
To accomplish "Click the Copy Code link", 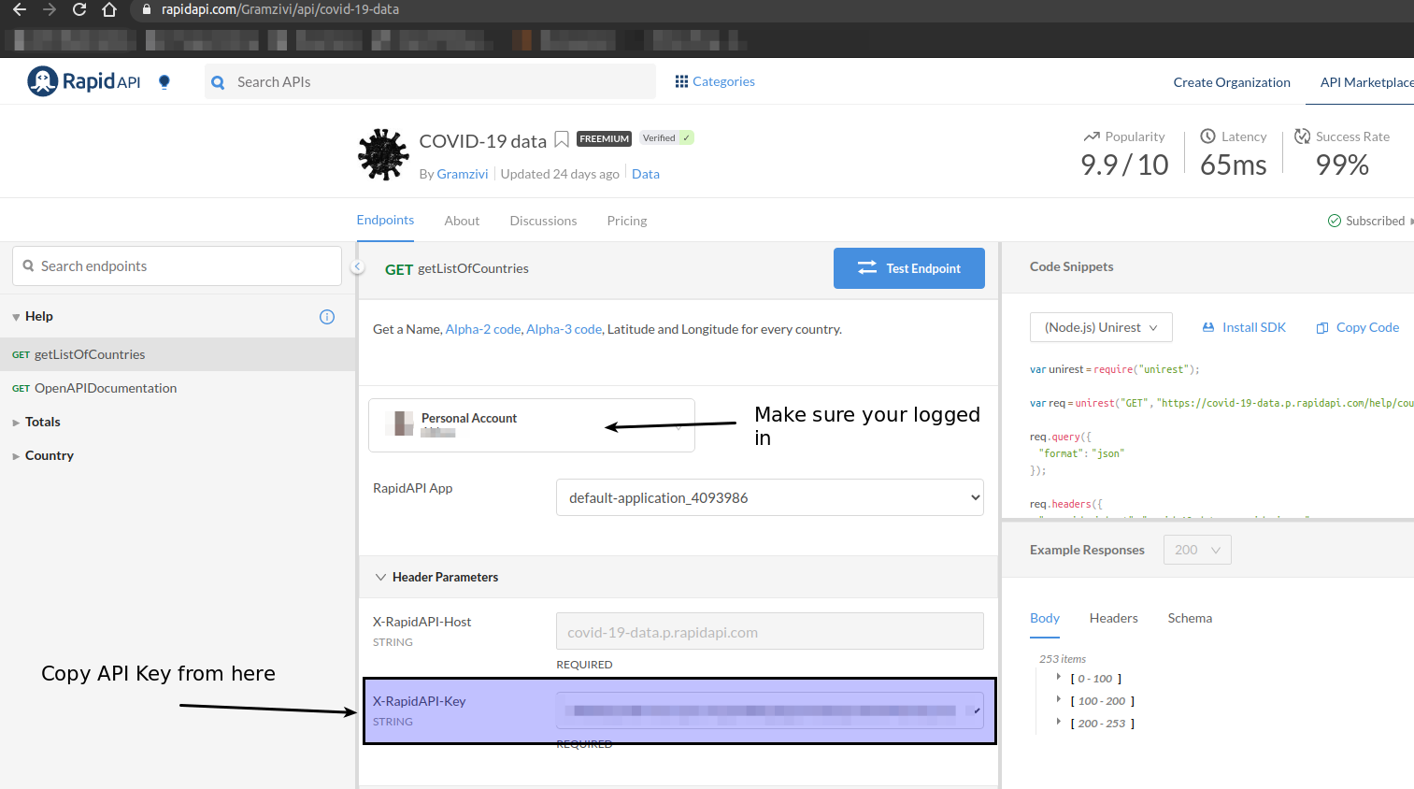I will click(x=1367, y=327).
